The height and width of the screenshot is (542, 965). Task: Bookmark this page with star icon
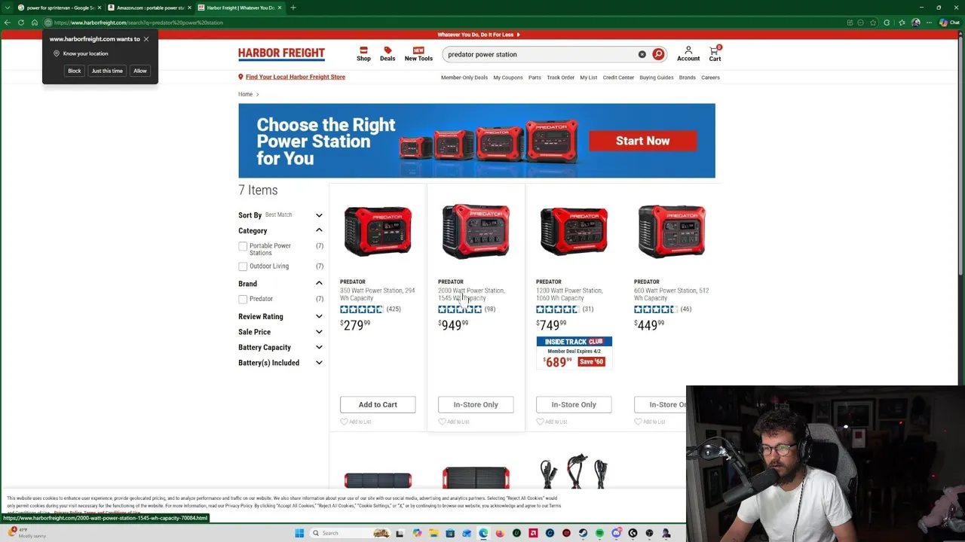coord(873,23)
